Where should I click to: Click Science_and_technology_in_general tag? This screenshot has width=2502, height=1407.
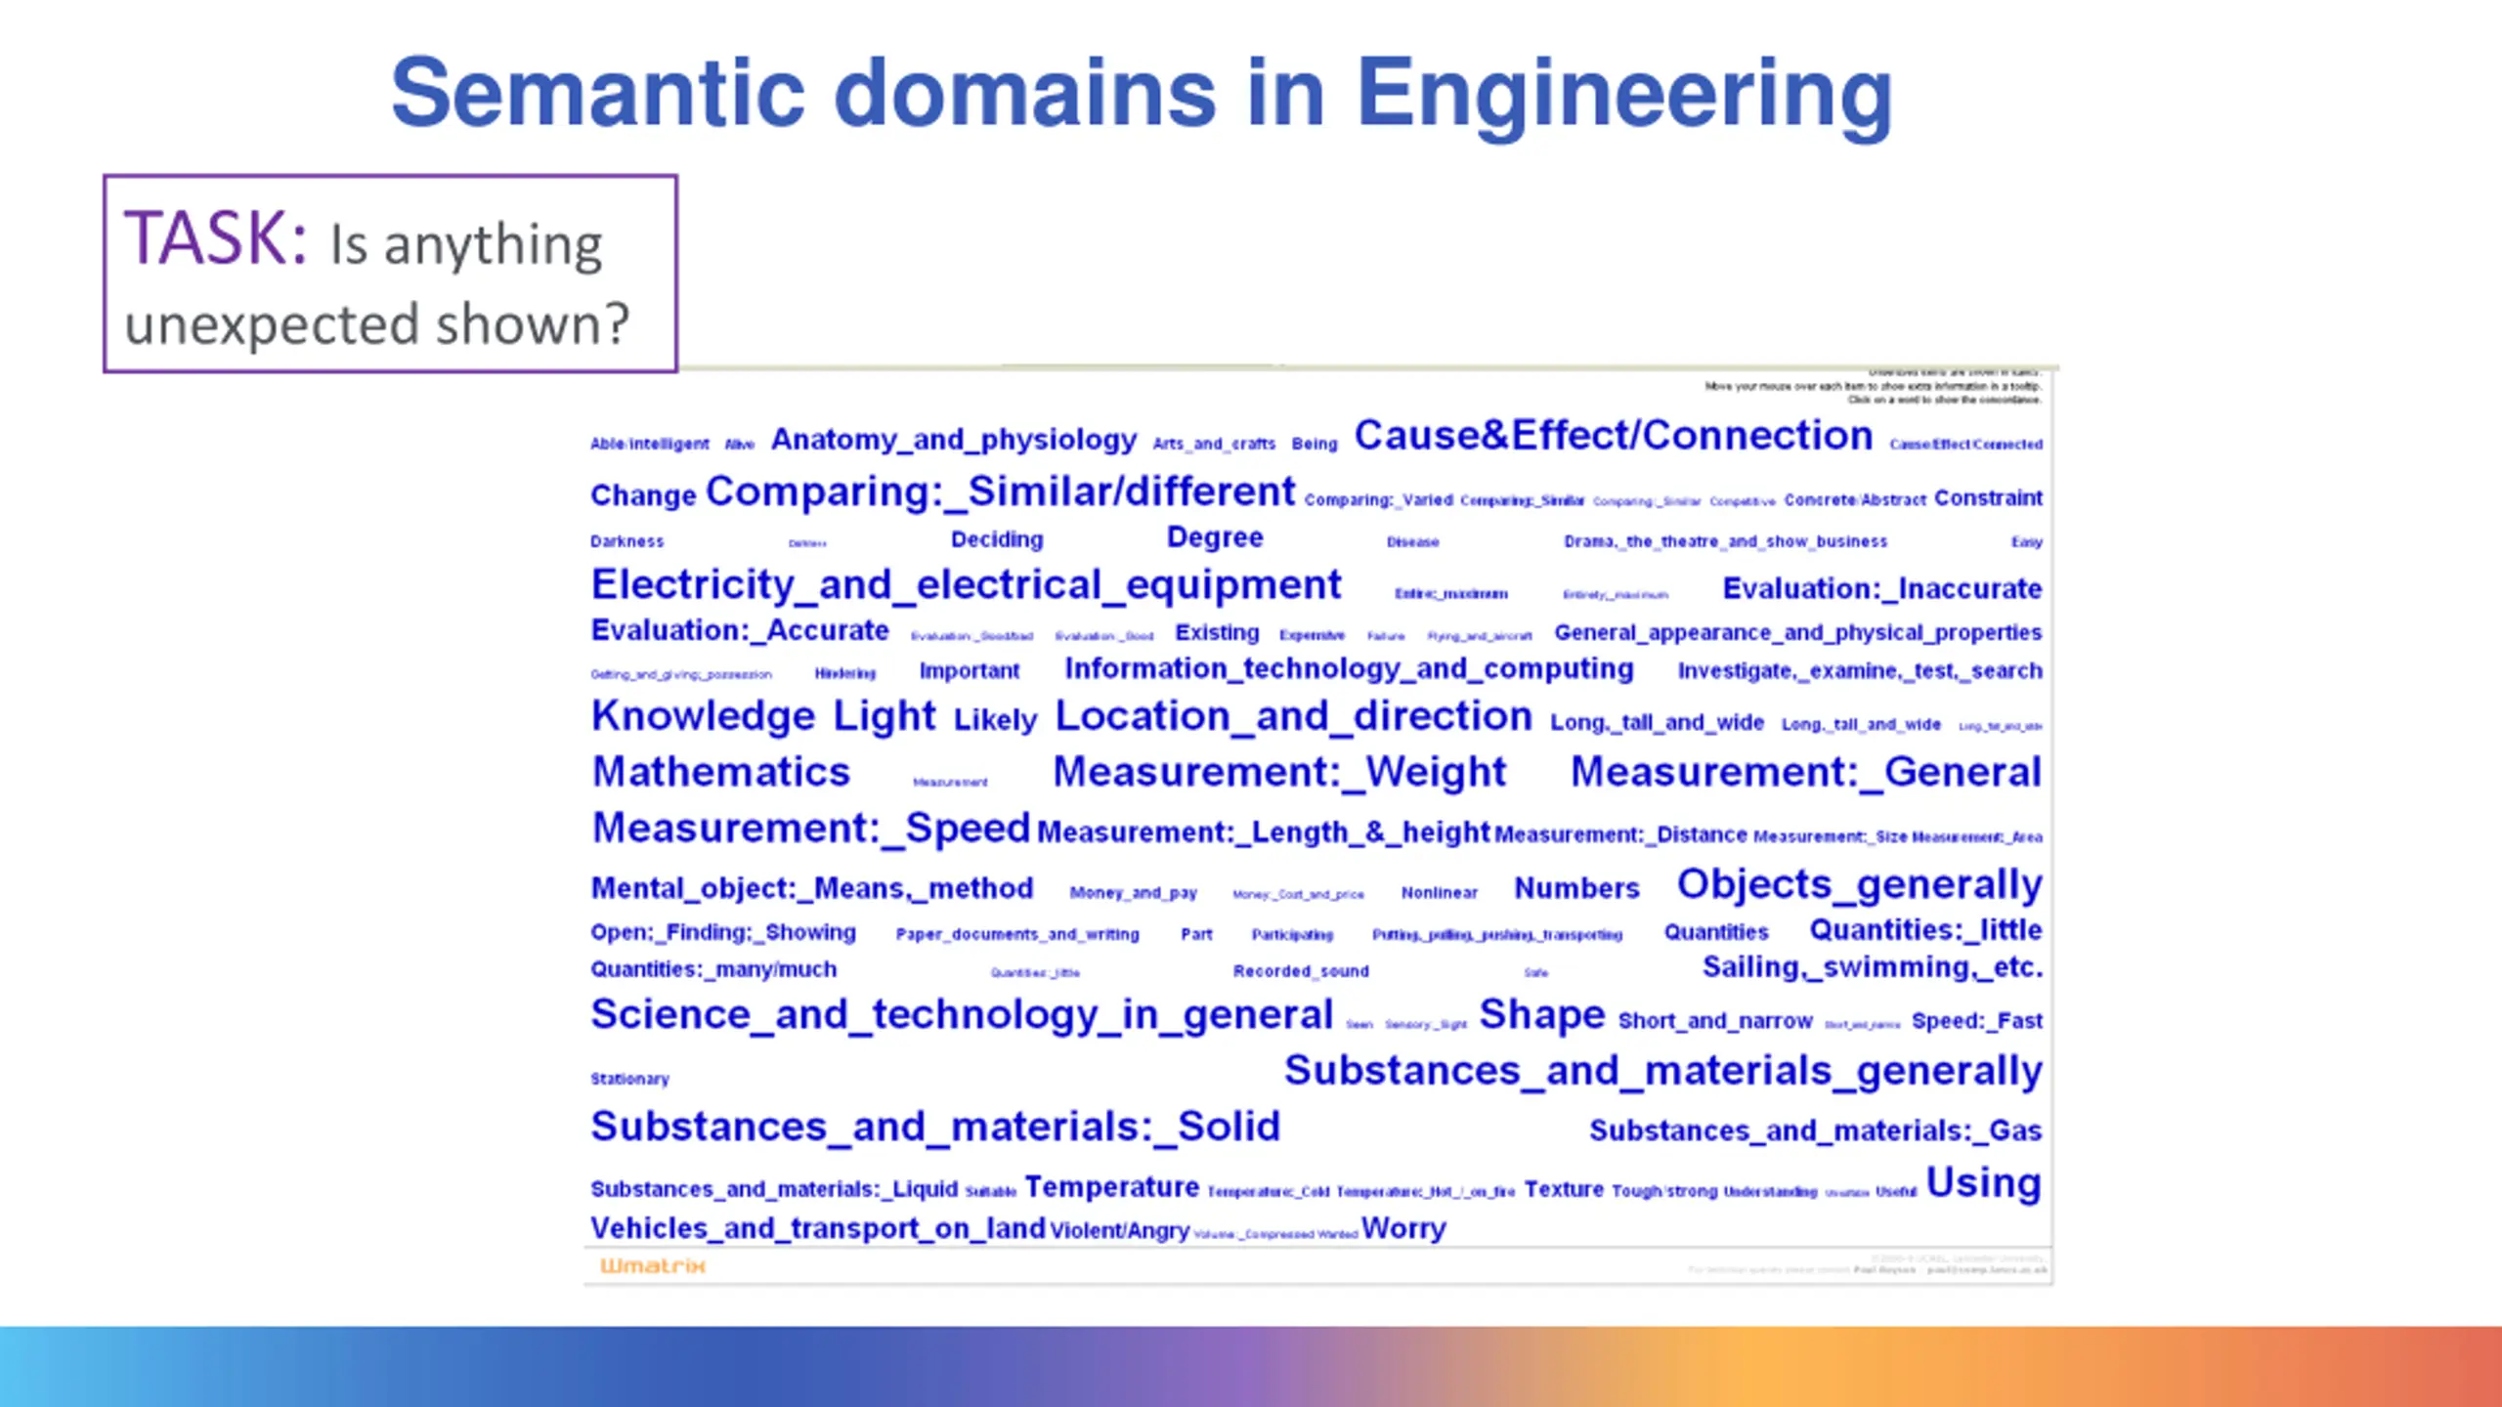[962, 1015]
